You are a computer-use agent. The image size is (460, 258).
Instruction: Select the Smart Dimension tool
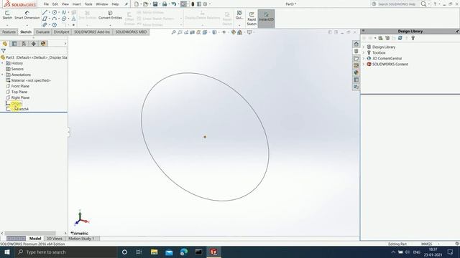(x=27, y=15)
